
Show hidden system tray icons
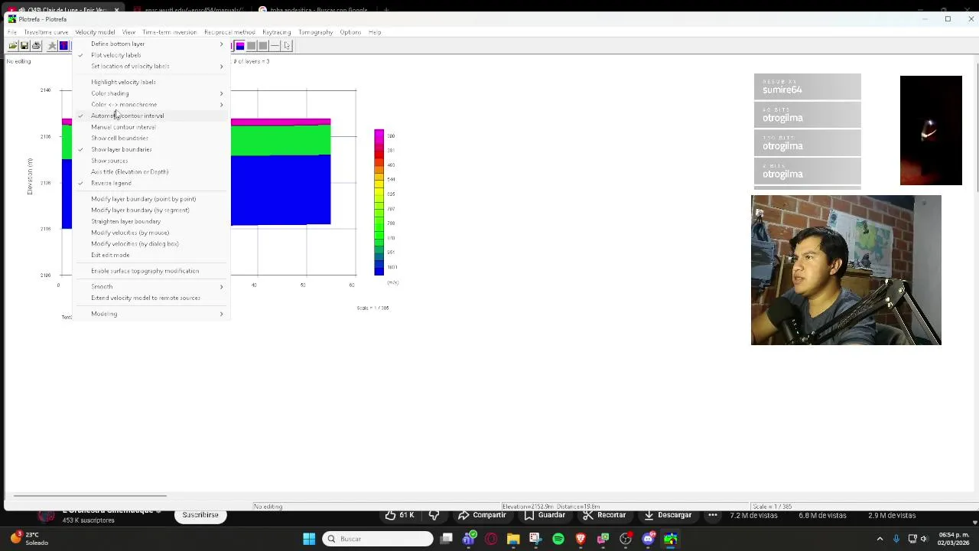(x=880, y=539)
